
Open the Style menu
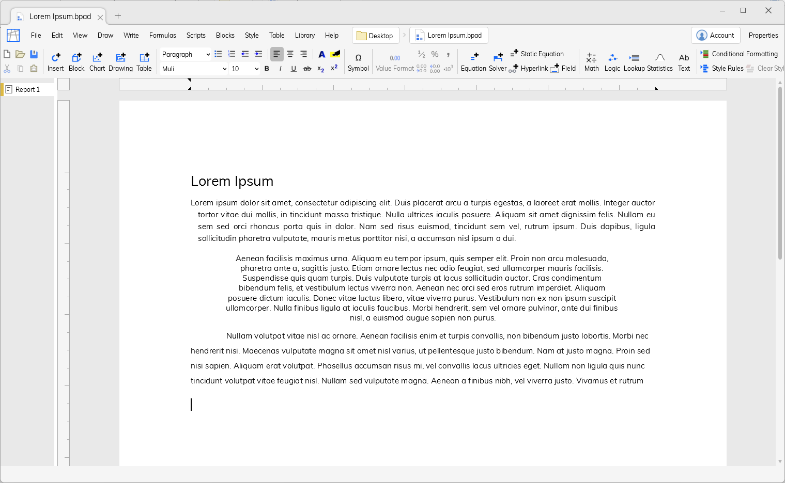click(252, 35)
